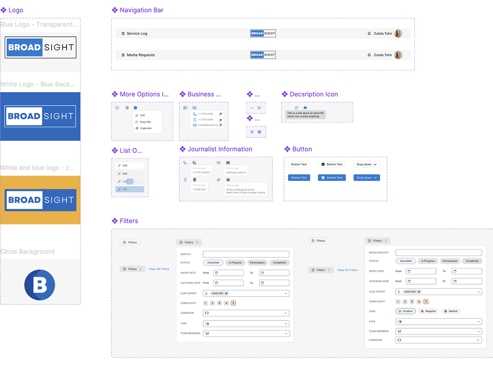The height and width of the screenshot is (369, 493).
Task: Click Outgoing Date To field in Service panel
Action: coord(274,283)
